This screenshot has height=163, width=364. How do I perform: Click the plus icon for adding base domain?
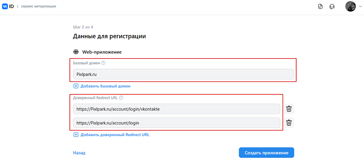click(x=76, y=86)
